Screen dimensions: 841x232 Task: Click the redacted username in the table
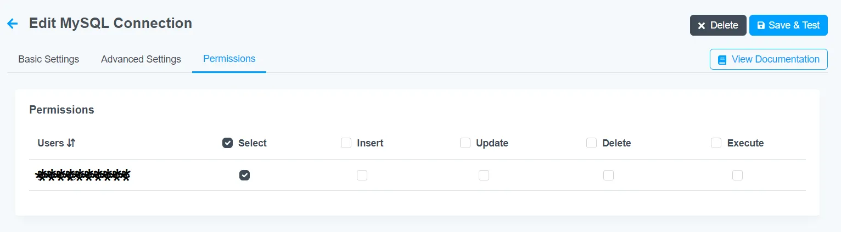(x=83, y=175)
